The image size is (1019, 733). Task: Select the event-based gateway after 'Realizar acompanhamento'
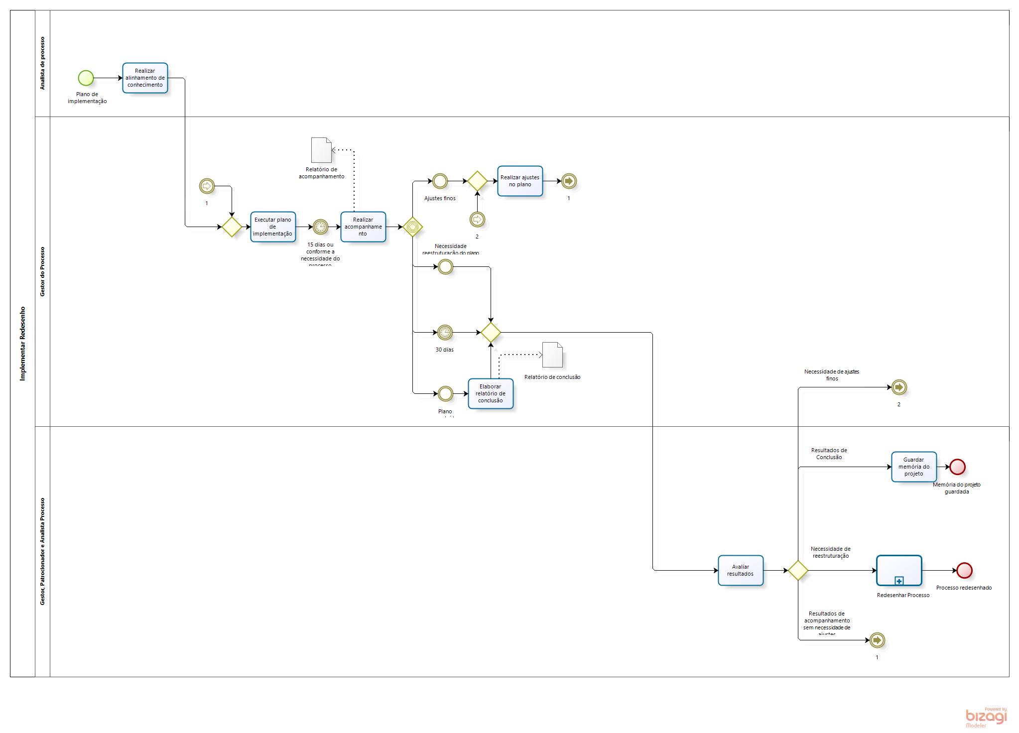click(412, 227)
